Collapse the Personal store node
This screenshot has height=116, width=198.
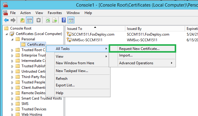(x=12, y=39)
